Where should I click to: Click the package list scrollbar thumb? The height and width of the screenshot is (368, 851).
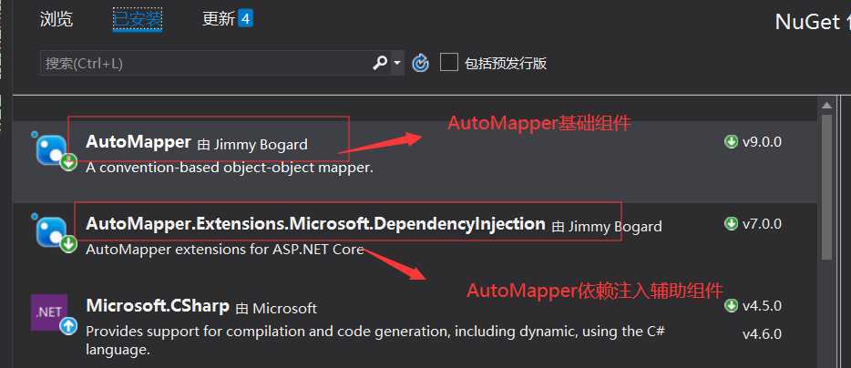(826, 188)
